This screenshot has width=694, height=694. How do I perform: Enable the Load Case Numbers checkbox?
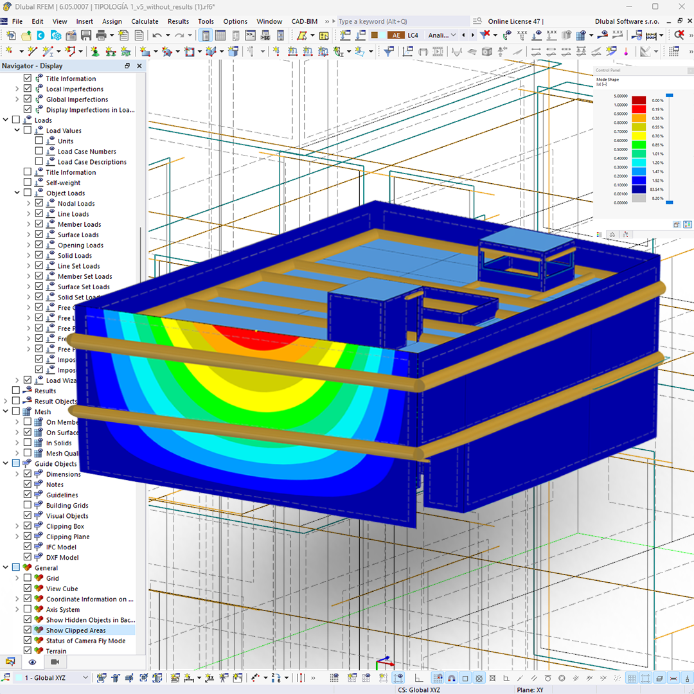(x=39, y=151)
